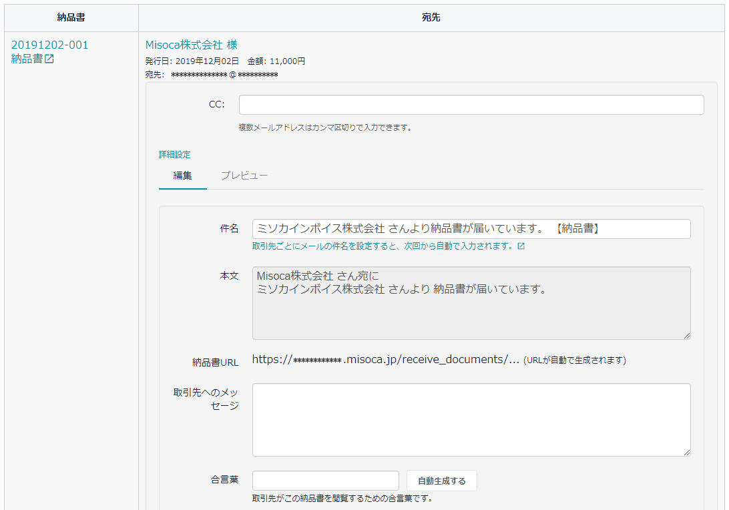Click the 金額: 11,000円 text
Viewport: 729px width, 510px height.
pyautogui.click(x=276, y=61)
